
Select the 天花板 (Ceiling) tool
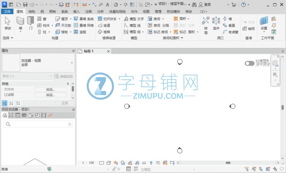pos(63,25)
